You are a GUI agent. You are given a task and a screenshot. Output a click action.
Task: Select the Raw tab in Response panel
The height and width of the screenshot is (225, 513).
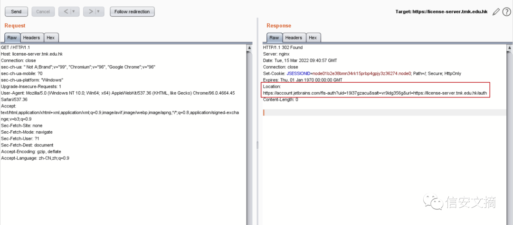274,38
